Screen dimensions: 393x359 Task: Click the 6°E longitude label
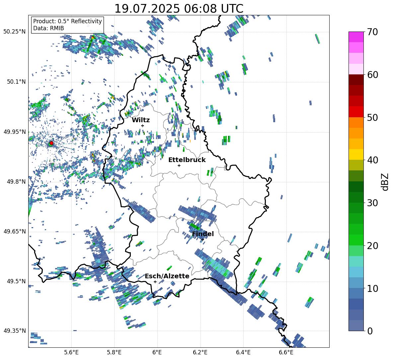coord(157,353)
